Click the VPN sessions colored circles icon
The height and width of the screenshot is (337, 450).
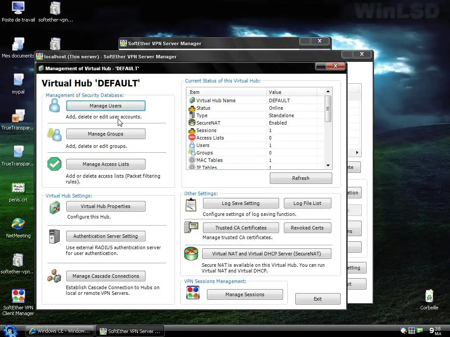tap(193, 293)
